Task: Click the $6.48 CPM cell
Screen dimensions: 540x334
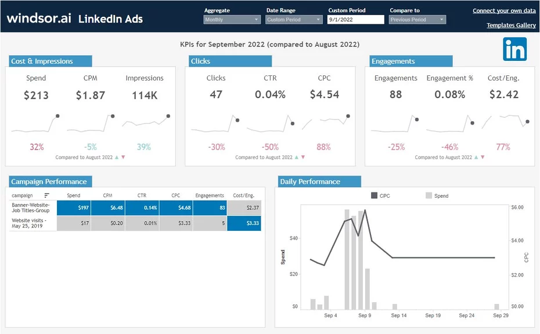Action: pyautogui.click(x=108, y=208)
